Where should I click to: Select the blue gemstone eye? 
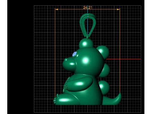pyautogui.click(x=74, y=54)
